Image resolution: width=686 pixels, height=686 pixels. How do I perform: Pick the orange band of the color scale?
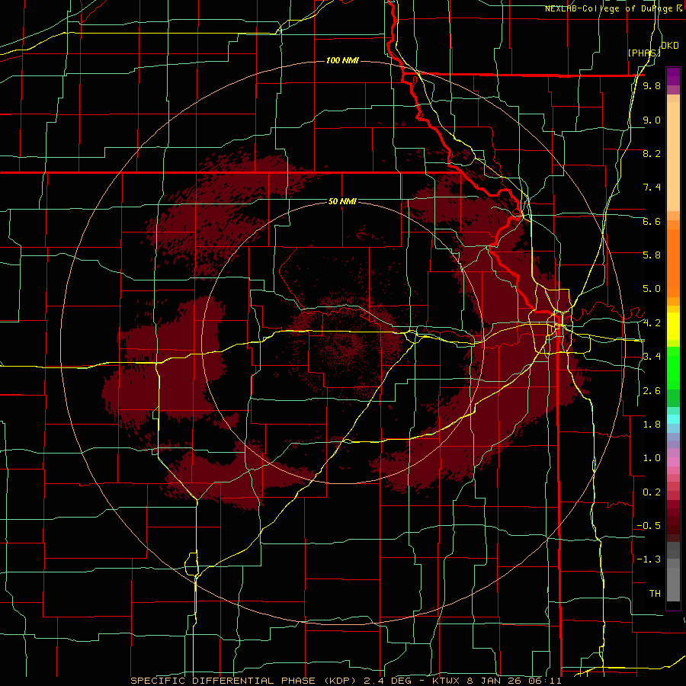pos(673,262)
